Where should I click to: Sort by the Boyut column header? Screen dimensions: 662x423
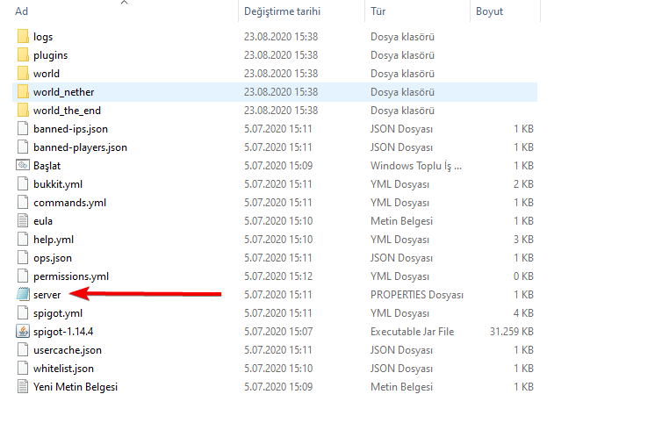tap(489, 11)
